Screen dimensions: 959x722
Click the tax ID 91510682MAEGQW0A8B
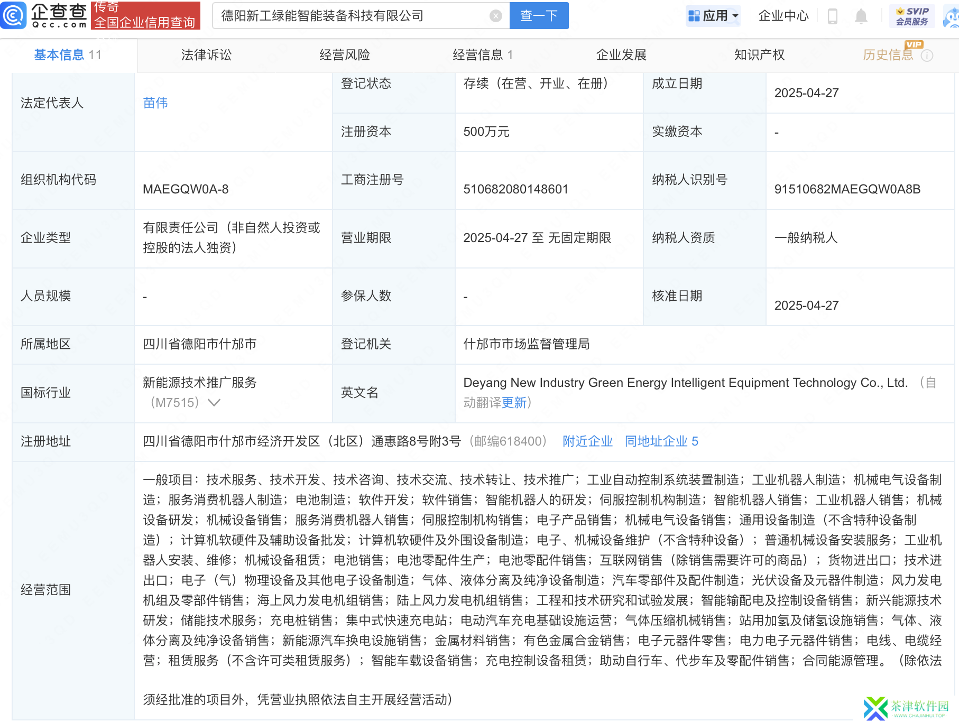847,189
